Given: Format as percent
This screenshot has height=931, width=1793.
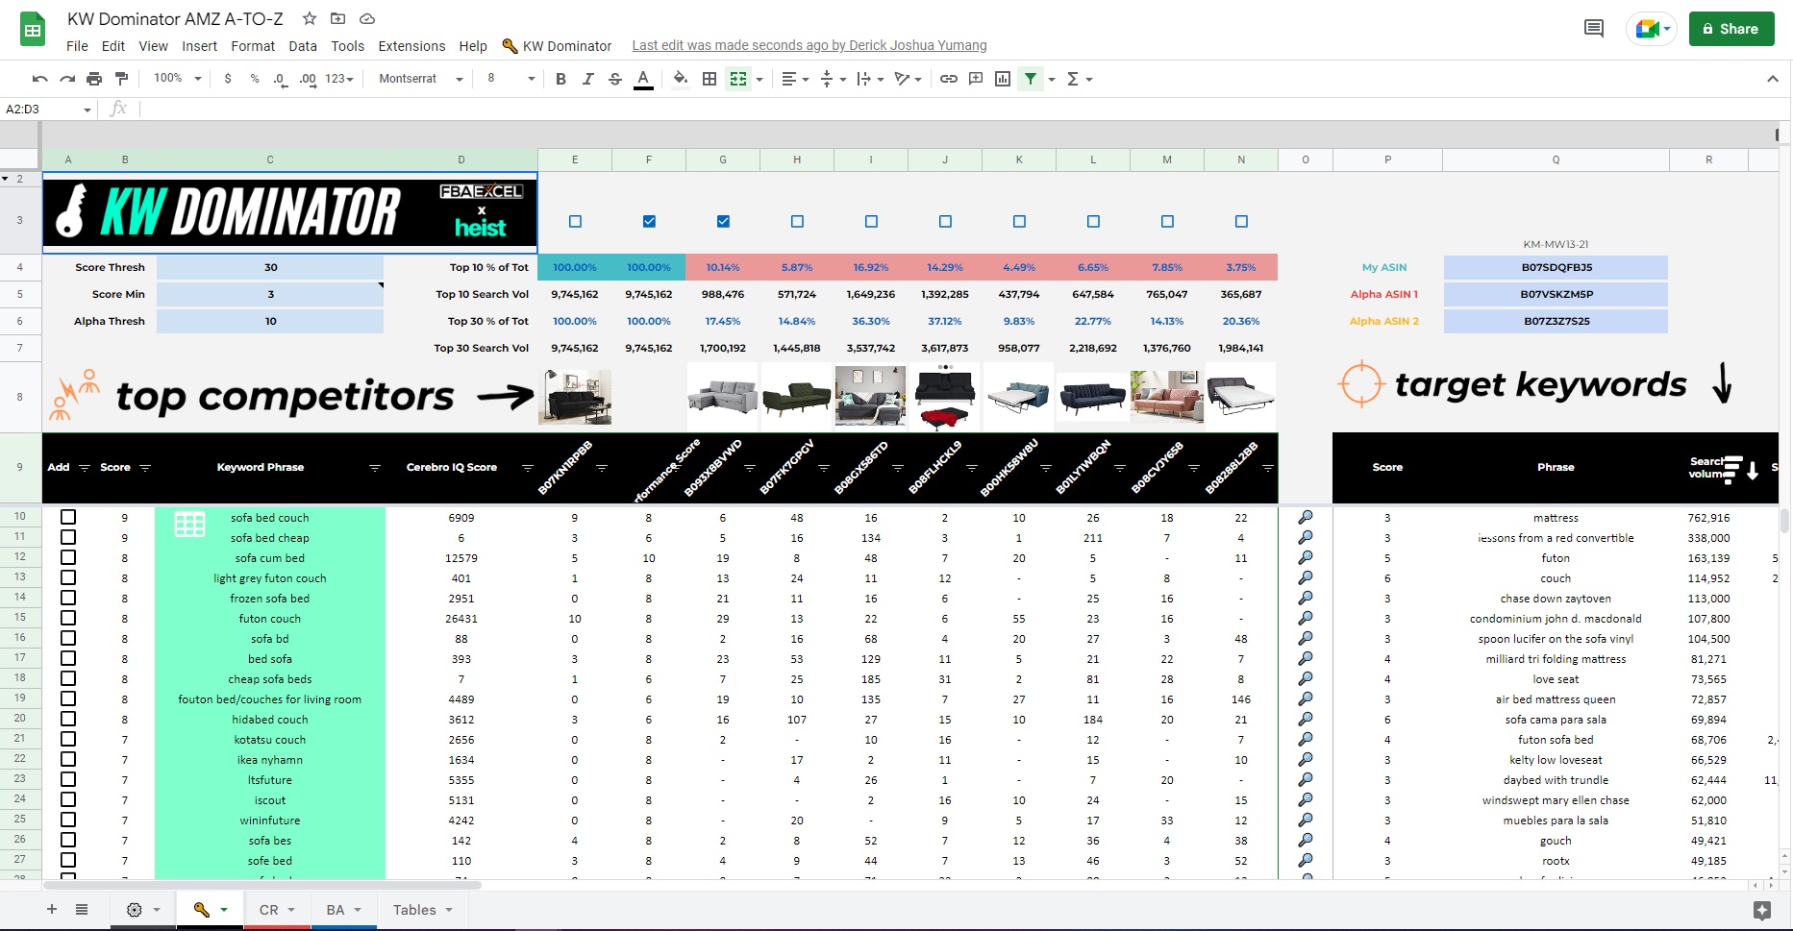Looking at the screenshot, I should coord(255,79).
